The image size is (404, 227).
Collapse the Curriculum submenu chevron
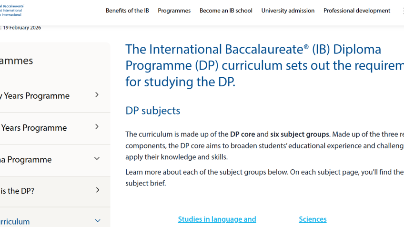pos(98,221)
